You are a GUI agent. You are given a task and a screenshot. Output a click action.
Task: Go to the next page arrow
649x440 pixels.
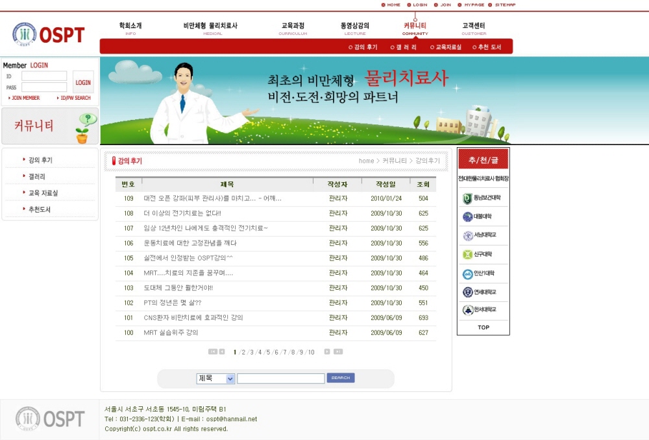(327, 352)
